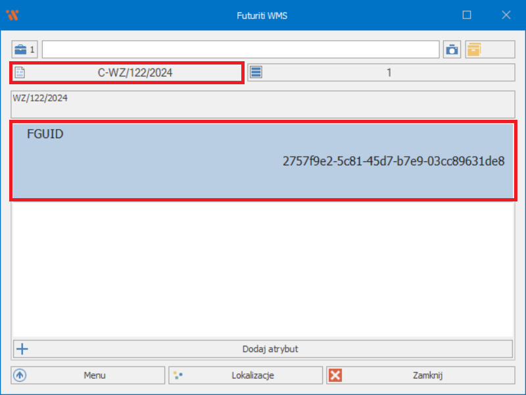Open the Menu button
Screen dimensions: 526x395
point(88,375)
